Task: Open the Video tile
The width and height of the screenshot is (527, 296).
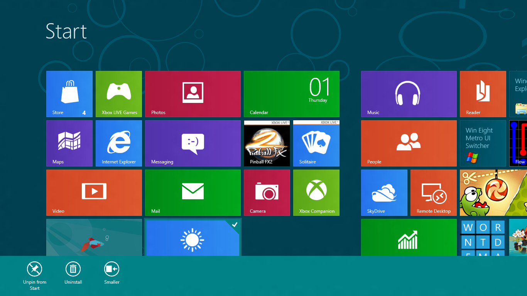Action: click(94, 193)
